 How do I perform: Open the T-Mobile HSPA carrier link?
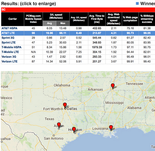[11, 47]
